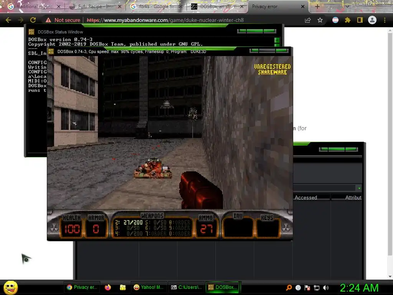Click the Ammo 27 readout
The image size is (393, 295).
(x=206, y=229)
